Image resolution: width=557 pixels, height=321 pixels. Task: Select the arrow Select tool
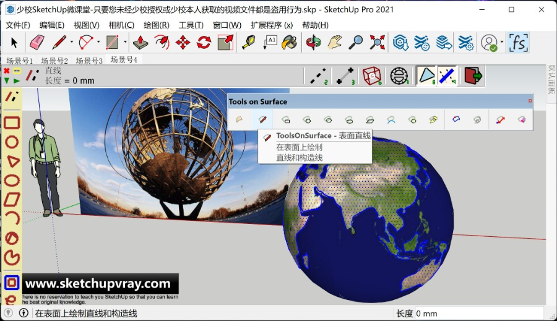[14, 43]
